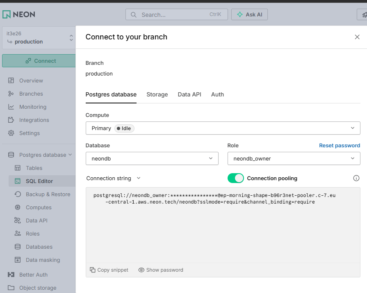The height and width of the screenshot is (293, 367).
Task: Click the Integrations puzzle icon
Action: coord(11,120)
